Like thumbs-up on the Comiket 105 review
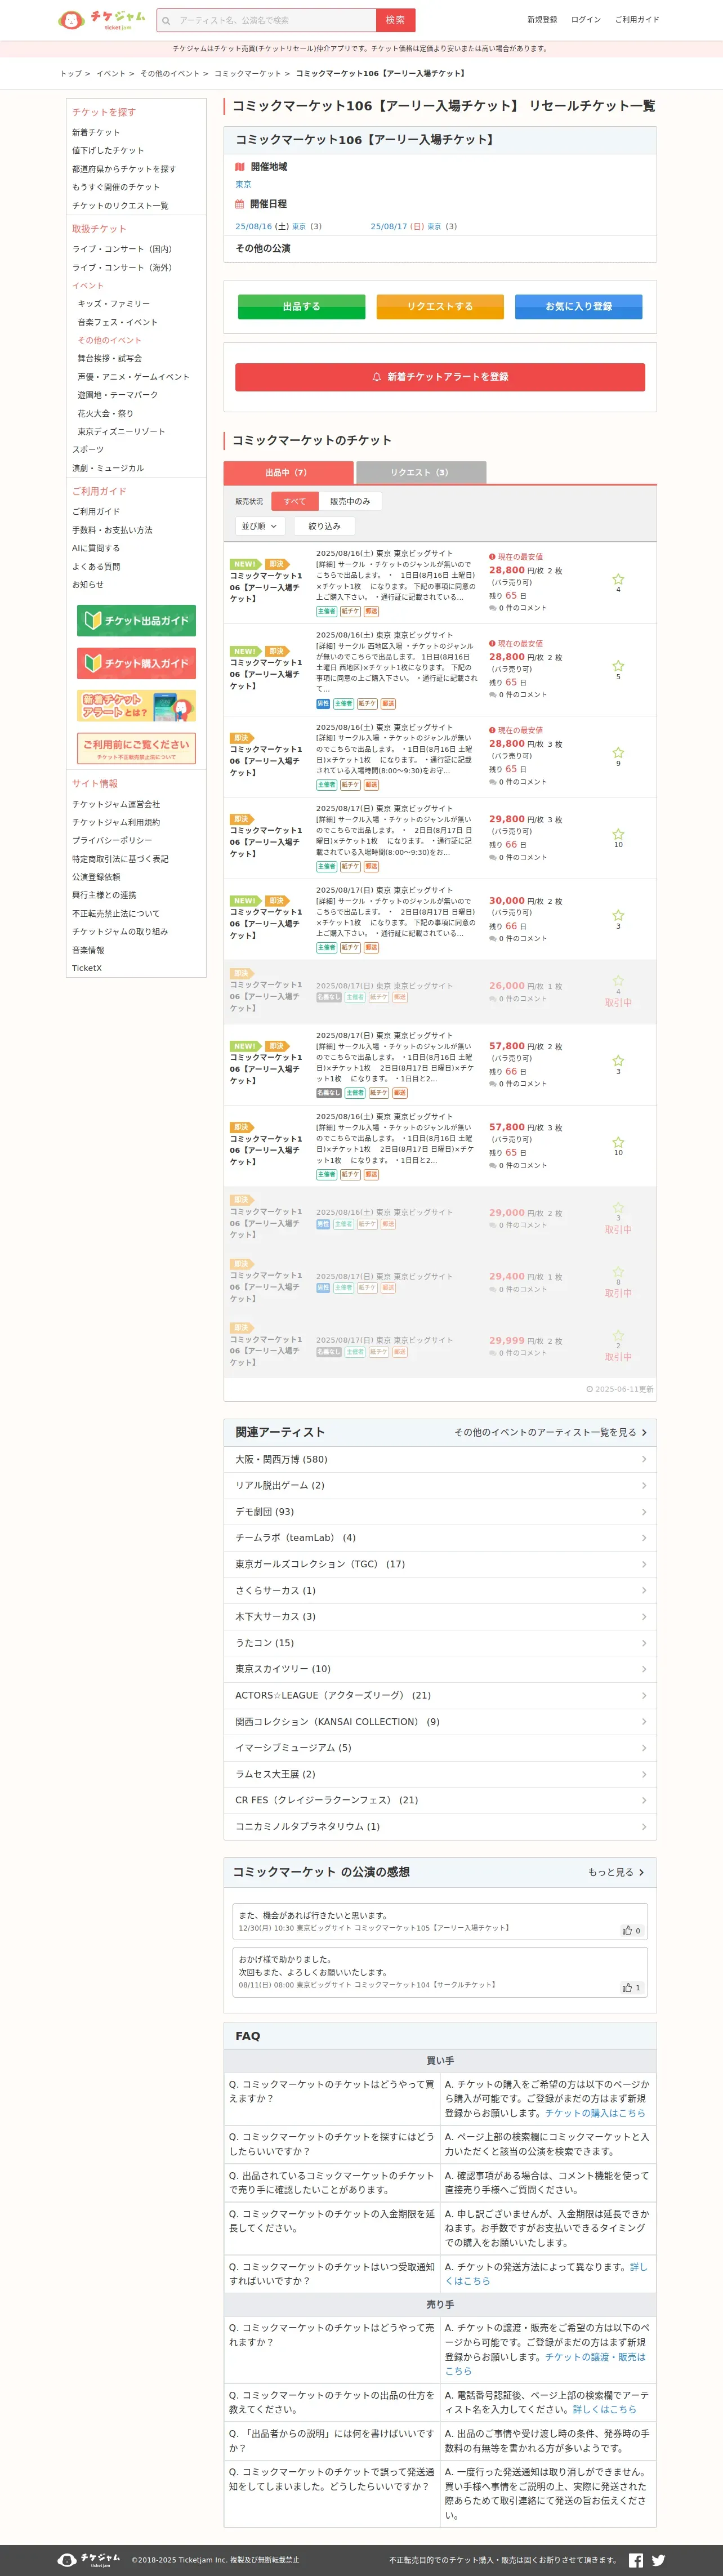This screenshot has height=2576, width=723. [x=631, y=1930]
